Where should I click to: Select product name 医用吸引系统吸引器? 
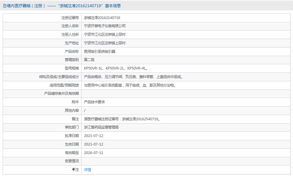point(100,51)
